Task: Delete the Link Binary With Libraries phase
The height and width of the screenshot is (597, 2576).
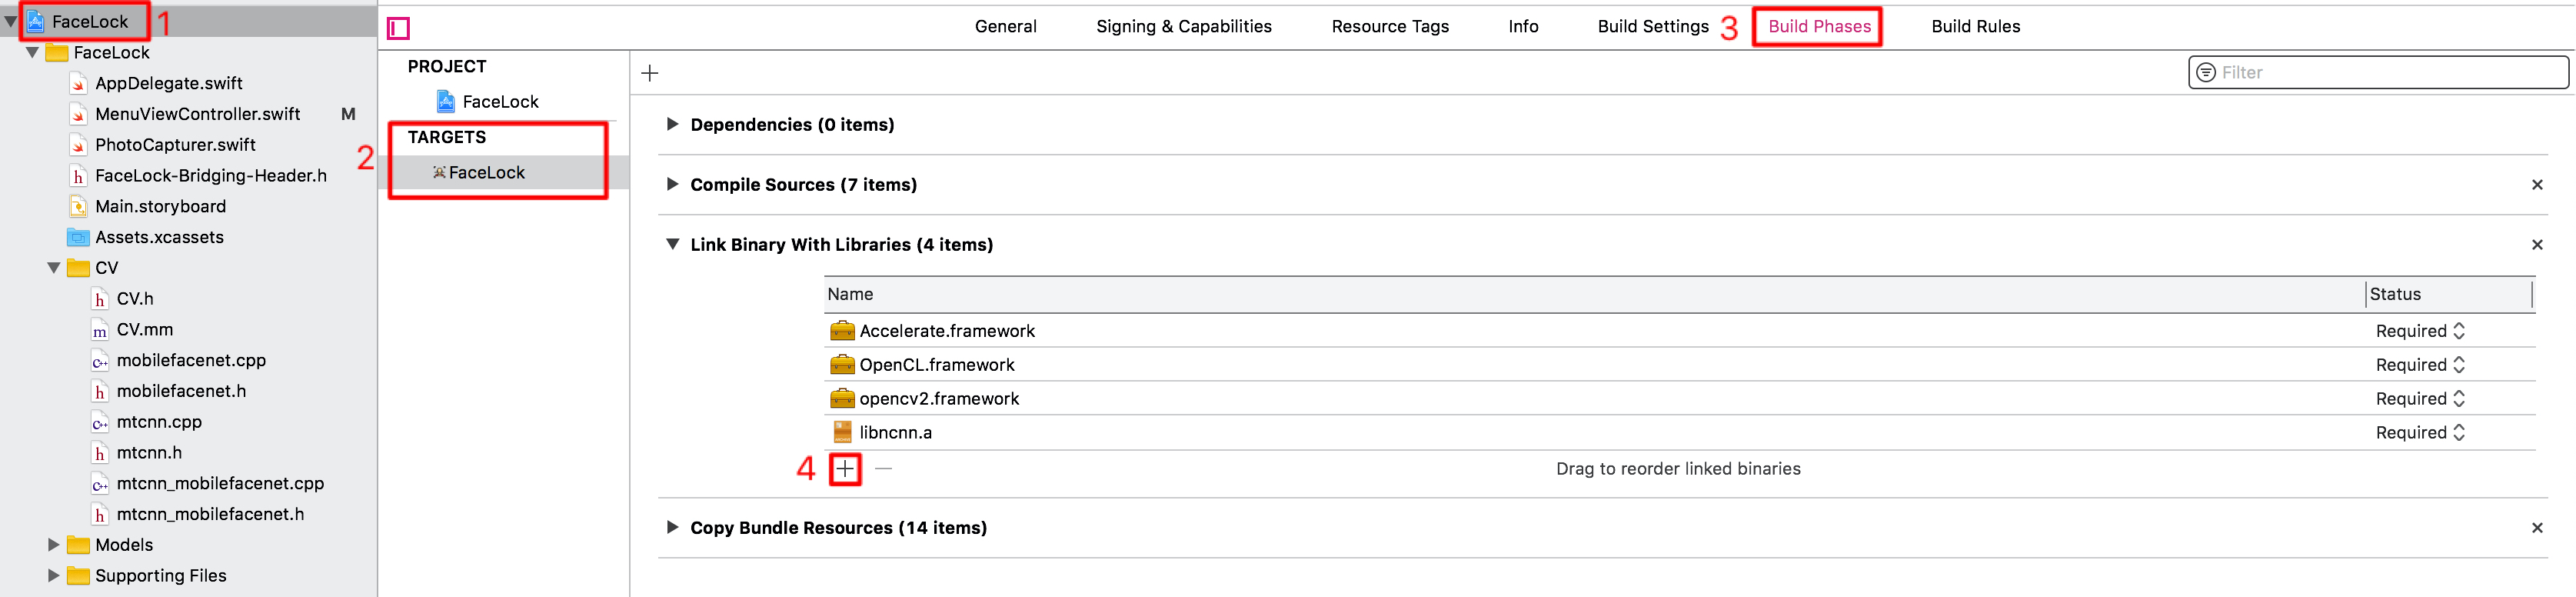Action: pyautogui.click(x=2537, y=245)
